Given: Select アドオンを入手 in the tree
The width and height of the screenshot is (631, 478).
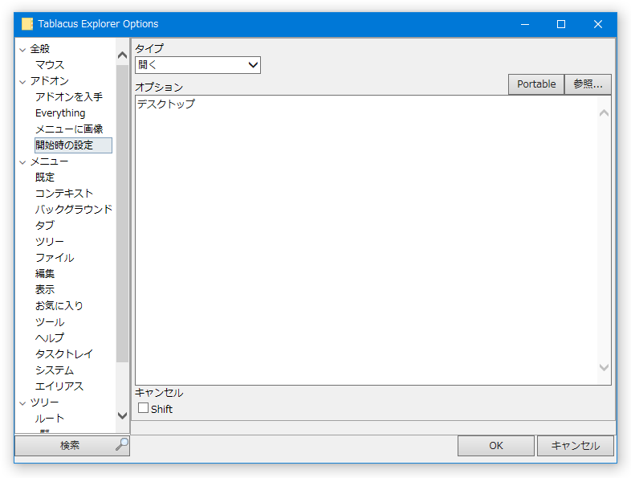Looking at the screenshot, I should click(69, 97).
